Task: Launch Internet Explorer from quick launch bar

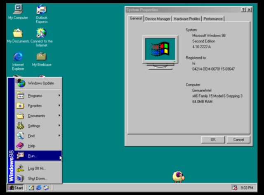Action: 39,188
